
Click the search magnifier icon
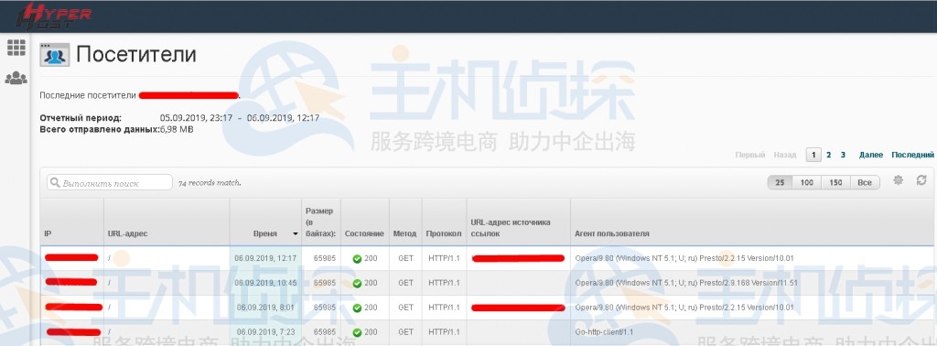(x=55, y=182)
